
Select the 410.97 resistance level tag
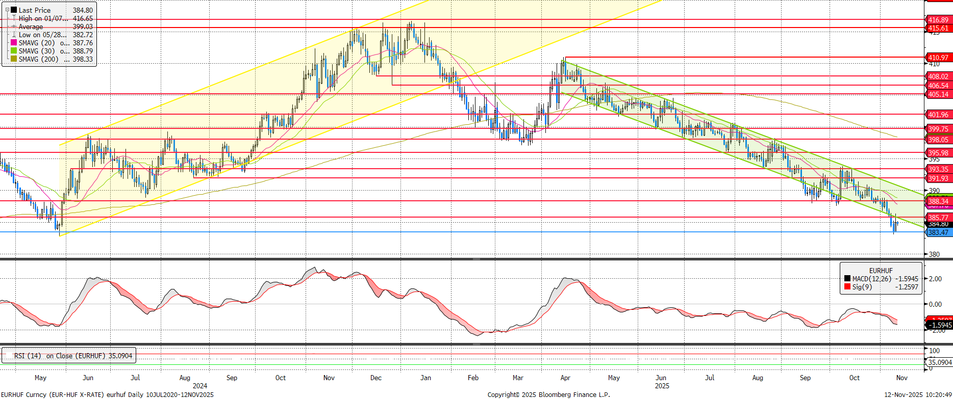click(x=938, y=58)
